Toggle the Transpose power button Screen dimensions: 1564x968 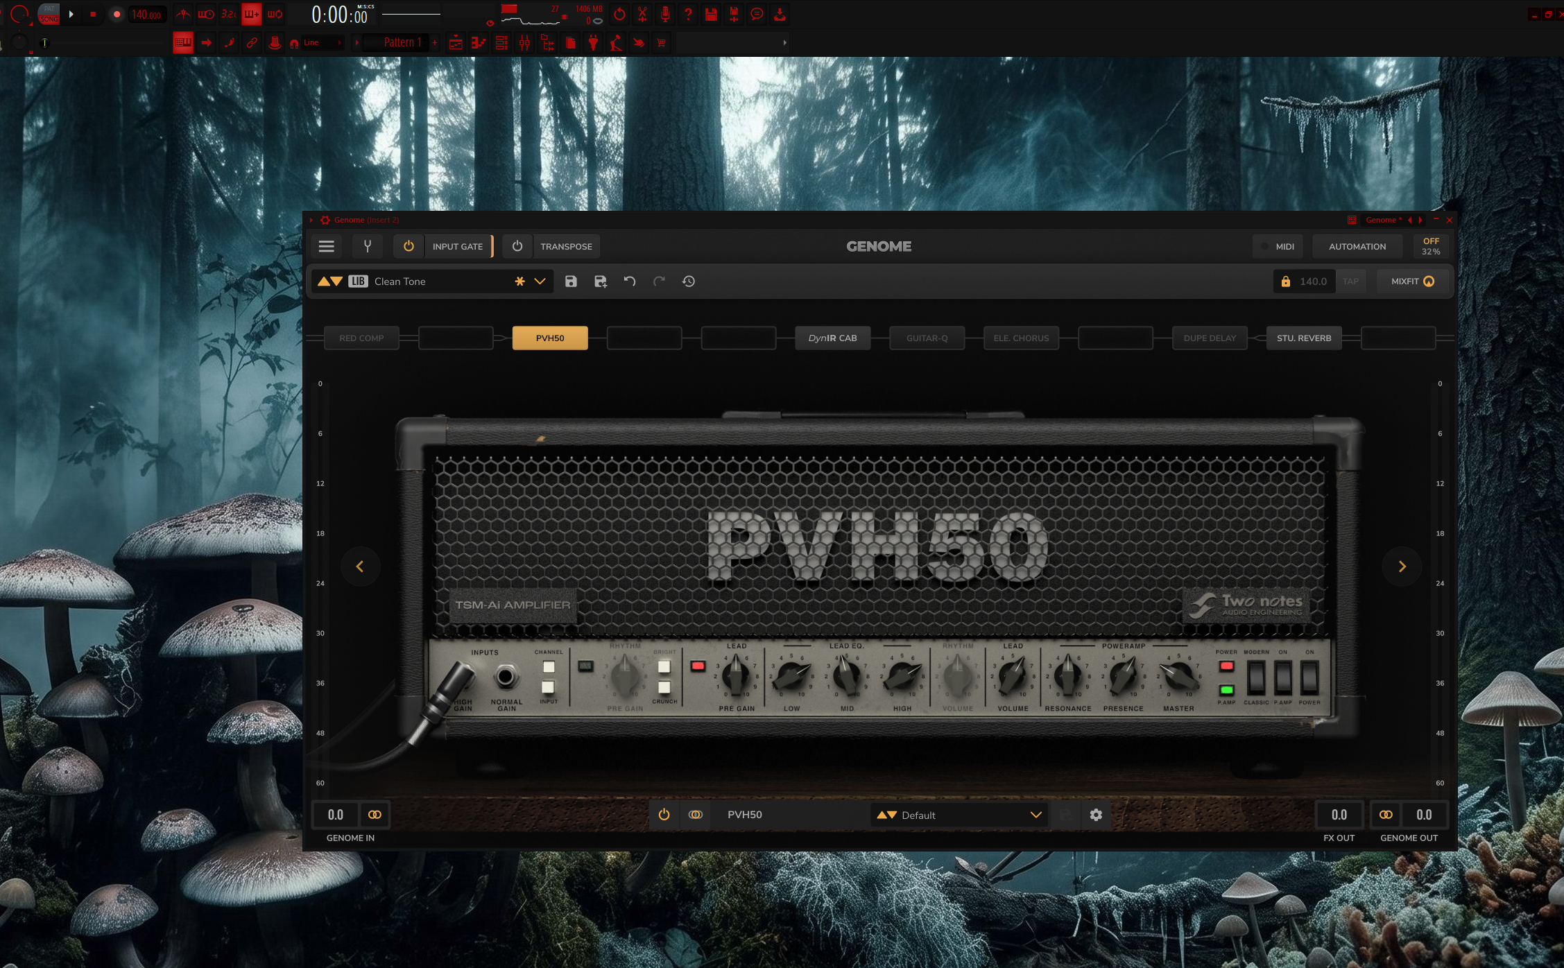[x=517, y=246]
